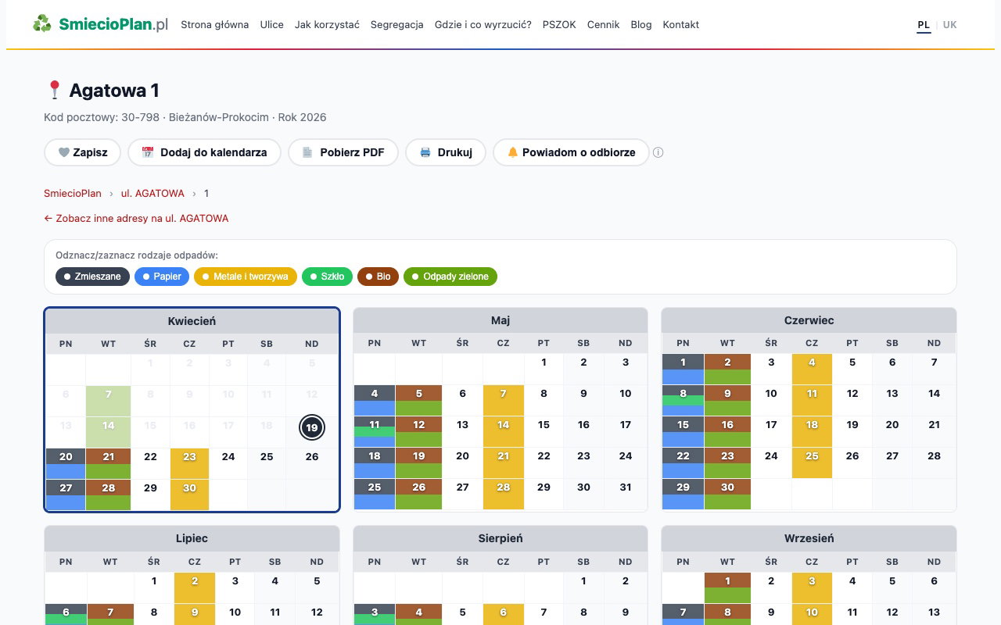Image resolution: width=1001 pixels, height=625 pixels.
Task: Click the bell icon for Powiadom o odbiorze
Action: tap(513, 152)
